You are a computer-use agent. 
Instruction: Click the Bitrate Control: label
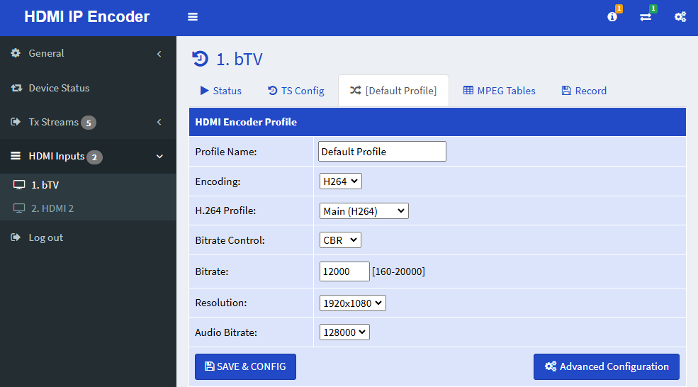230,240
